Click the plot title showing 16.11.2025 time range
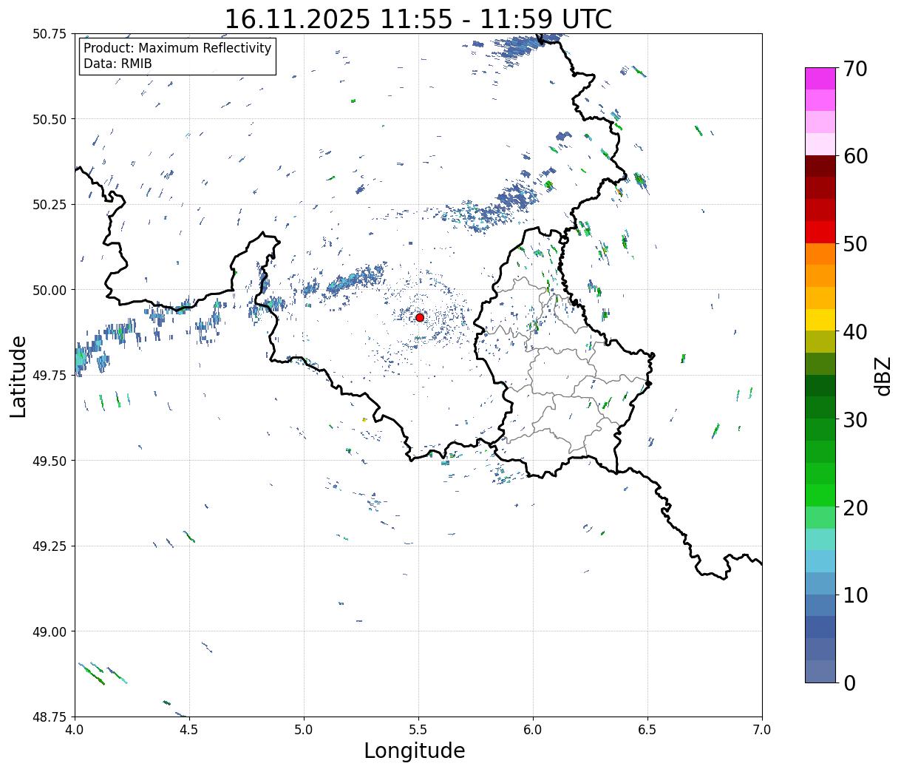 (x=418, y=18)
